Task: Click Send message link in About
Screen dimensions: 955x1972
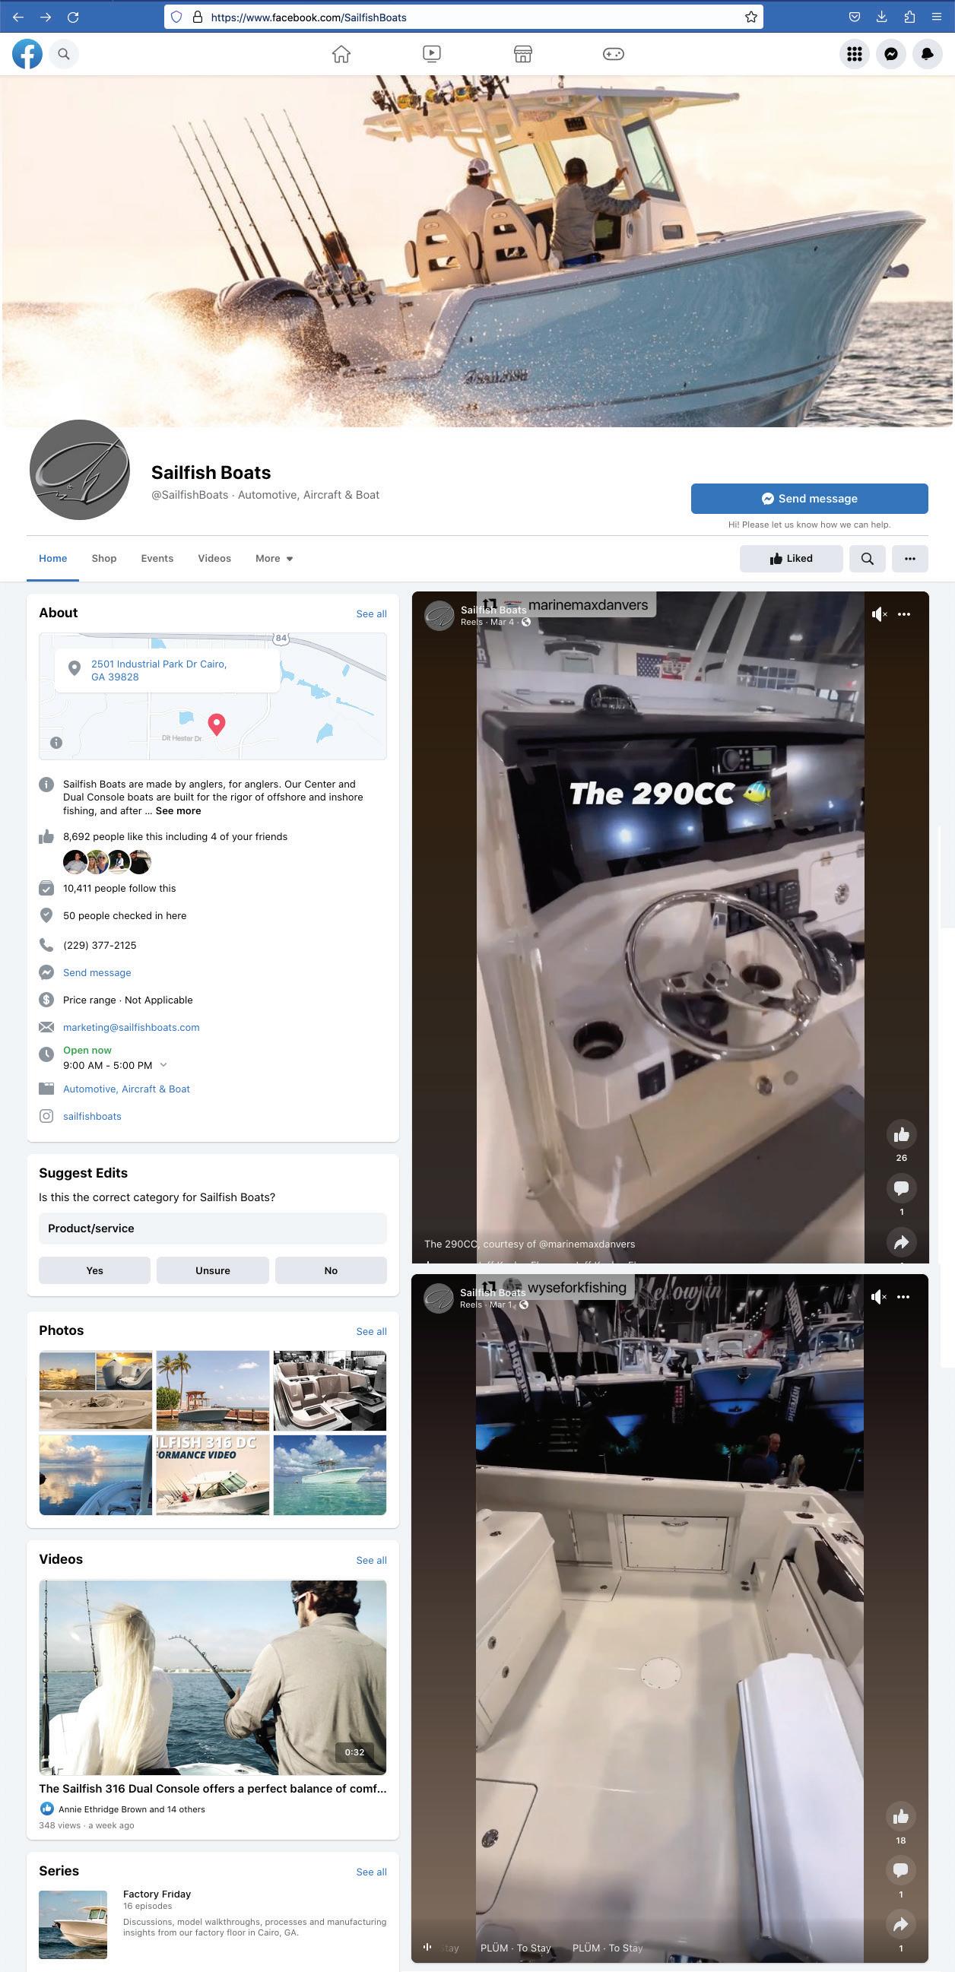Action: coord(97,973)
